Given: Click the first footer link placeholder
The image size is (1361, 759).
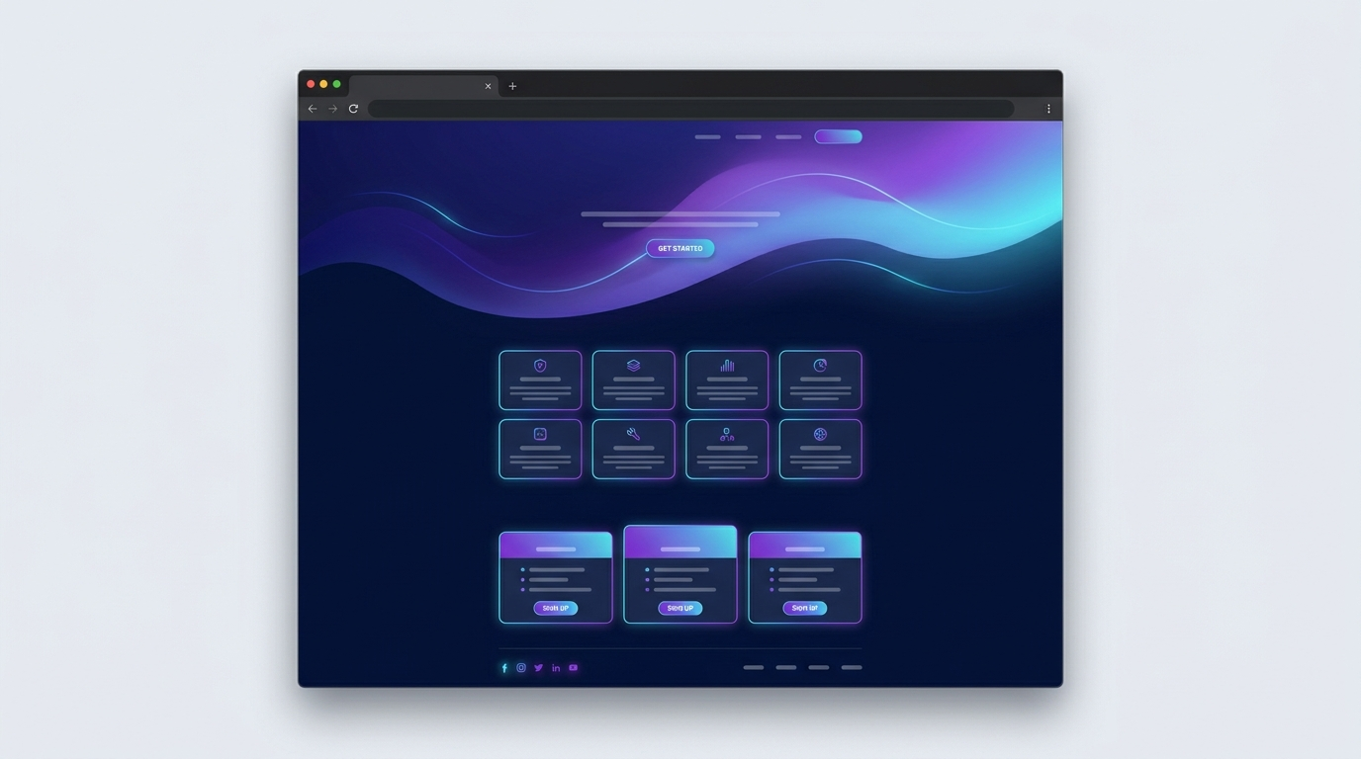Looking at the screenshot, I should point(754,668).
